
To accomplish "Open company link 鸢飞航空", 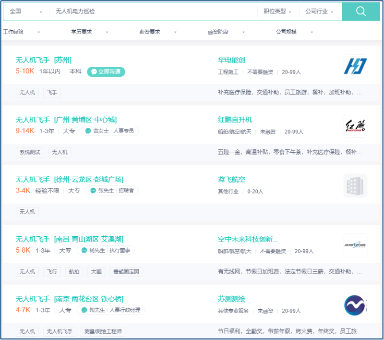I will click(231, 180).
